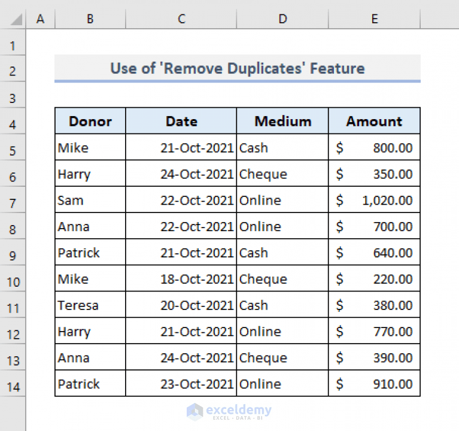
Task: Select column D header
Action: 282,19
